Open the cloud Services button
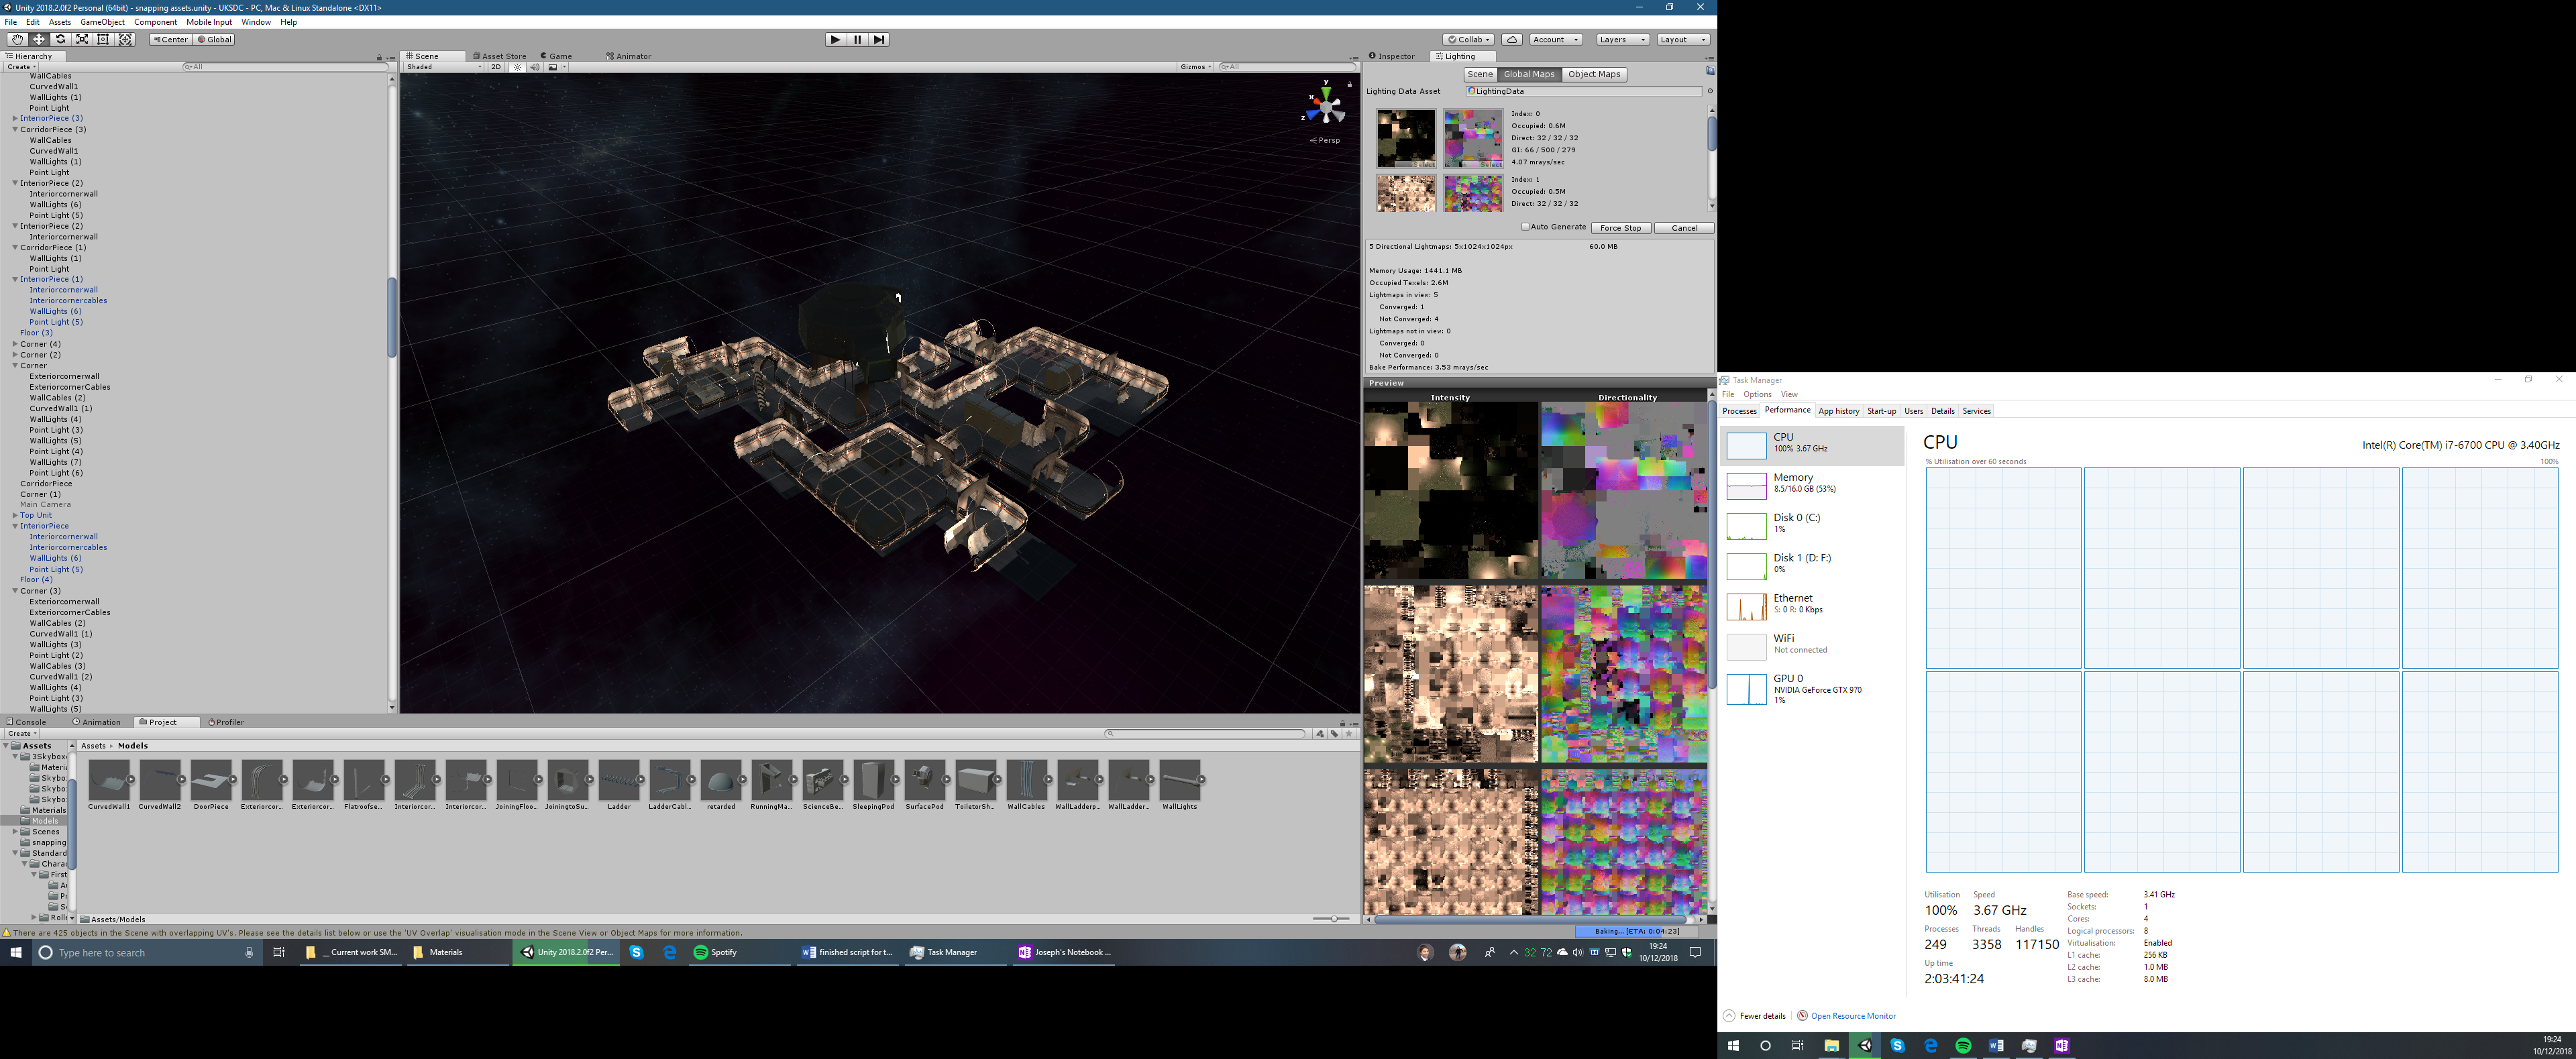The image size is (2576, 1059). click(x=1512, y=39)
